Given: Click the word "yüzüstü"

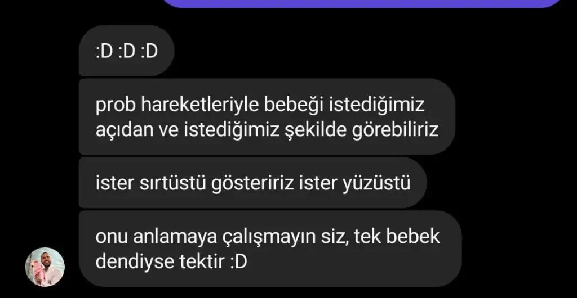Looking at the screenshot, I should point(376,183).
